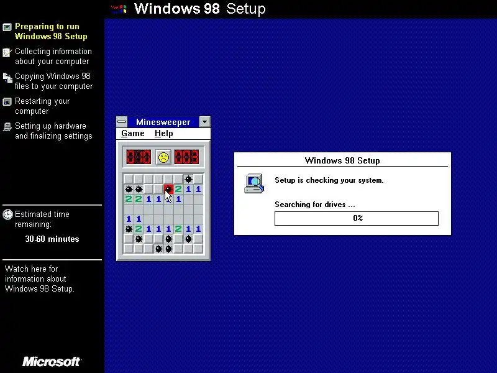The image size is (497, 373).
Task: Click the bottom-right corner covered square of the grid
Action: coord(198,249)
